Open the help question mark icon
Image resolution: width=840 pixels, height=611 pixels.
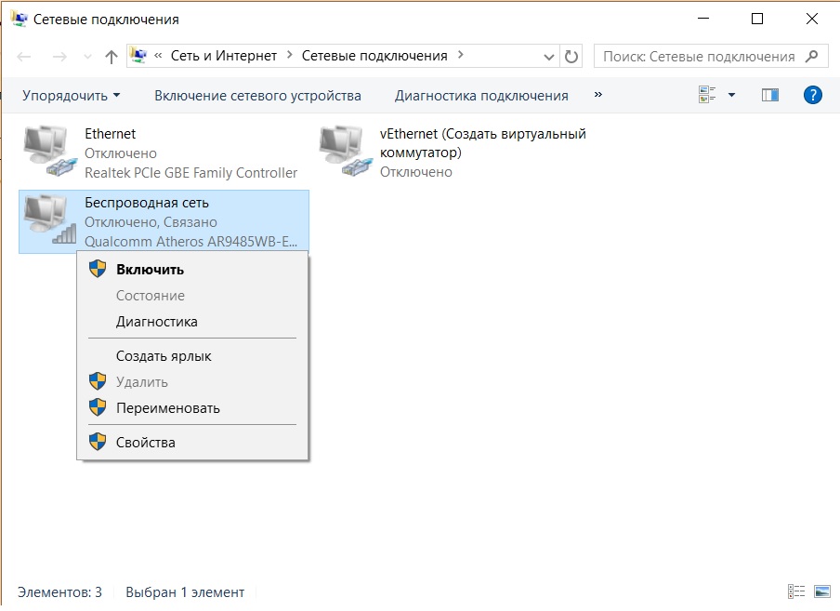pos(812,95)
